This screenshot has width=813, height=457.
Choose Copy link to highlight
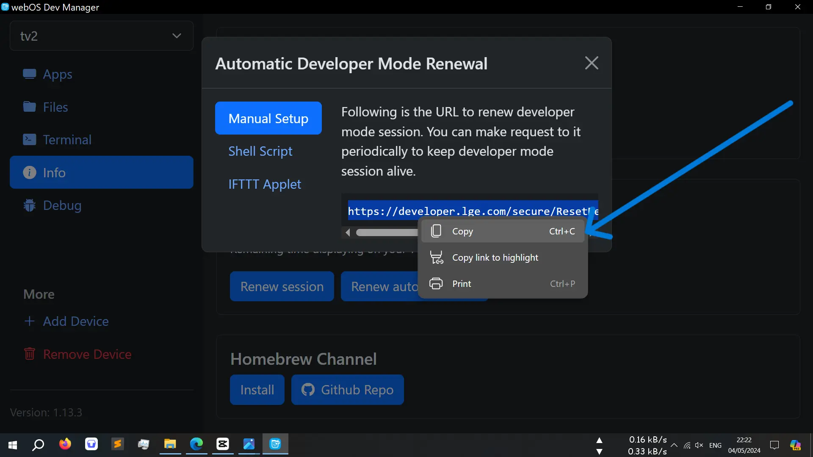click(503, 257)
